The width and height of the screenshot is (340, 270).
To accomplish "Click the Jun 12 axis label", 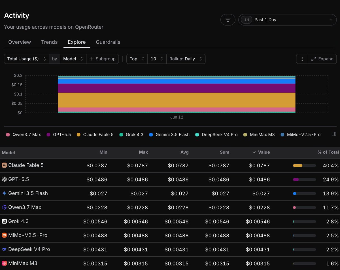I will [x=177, y=117].
